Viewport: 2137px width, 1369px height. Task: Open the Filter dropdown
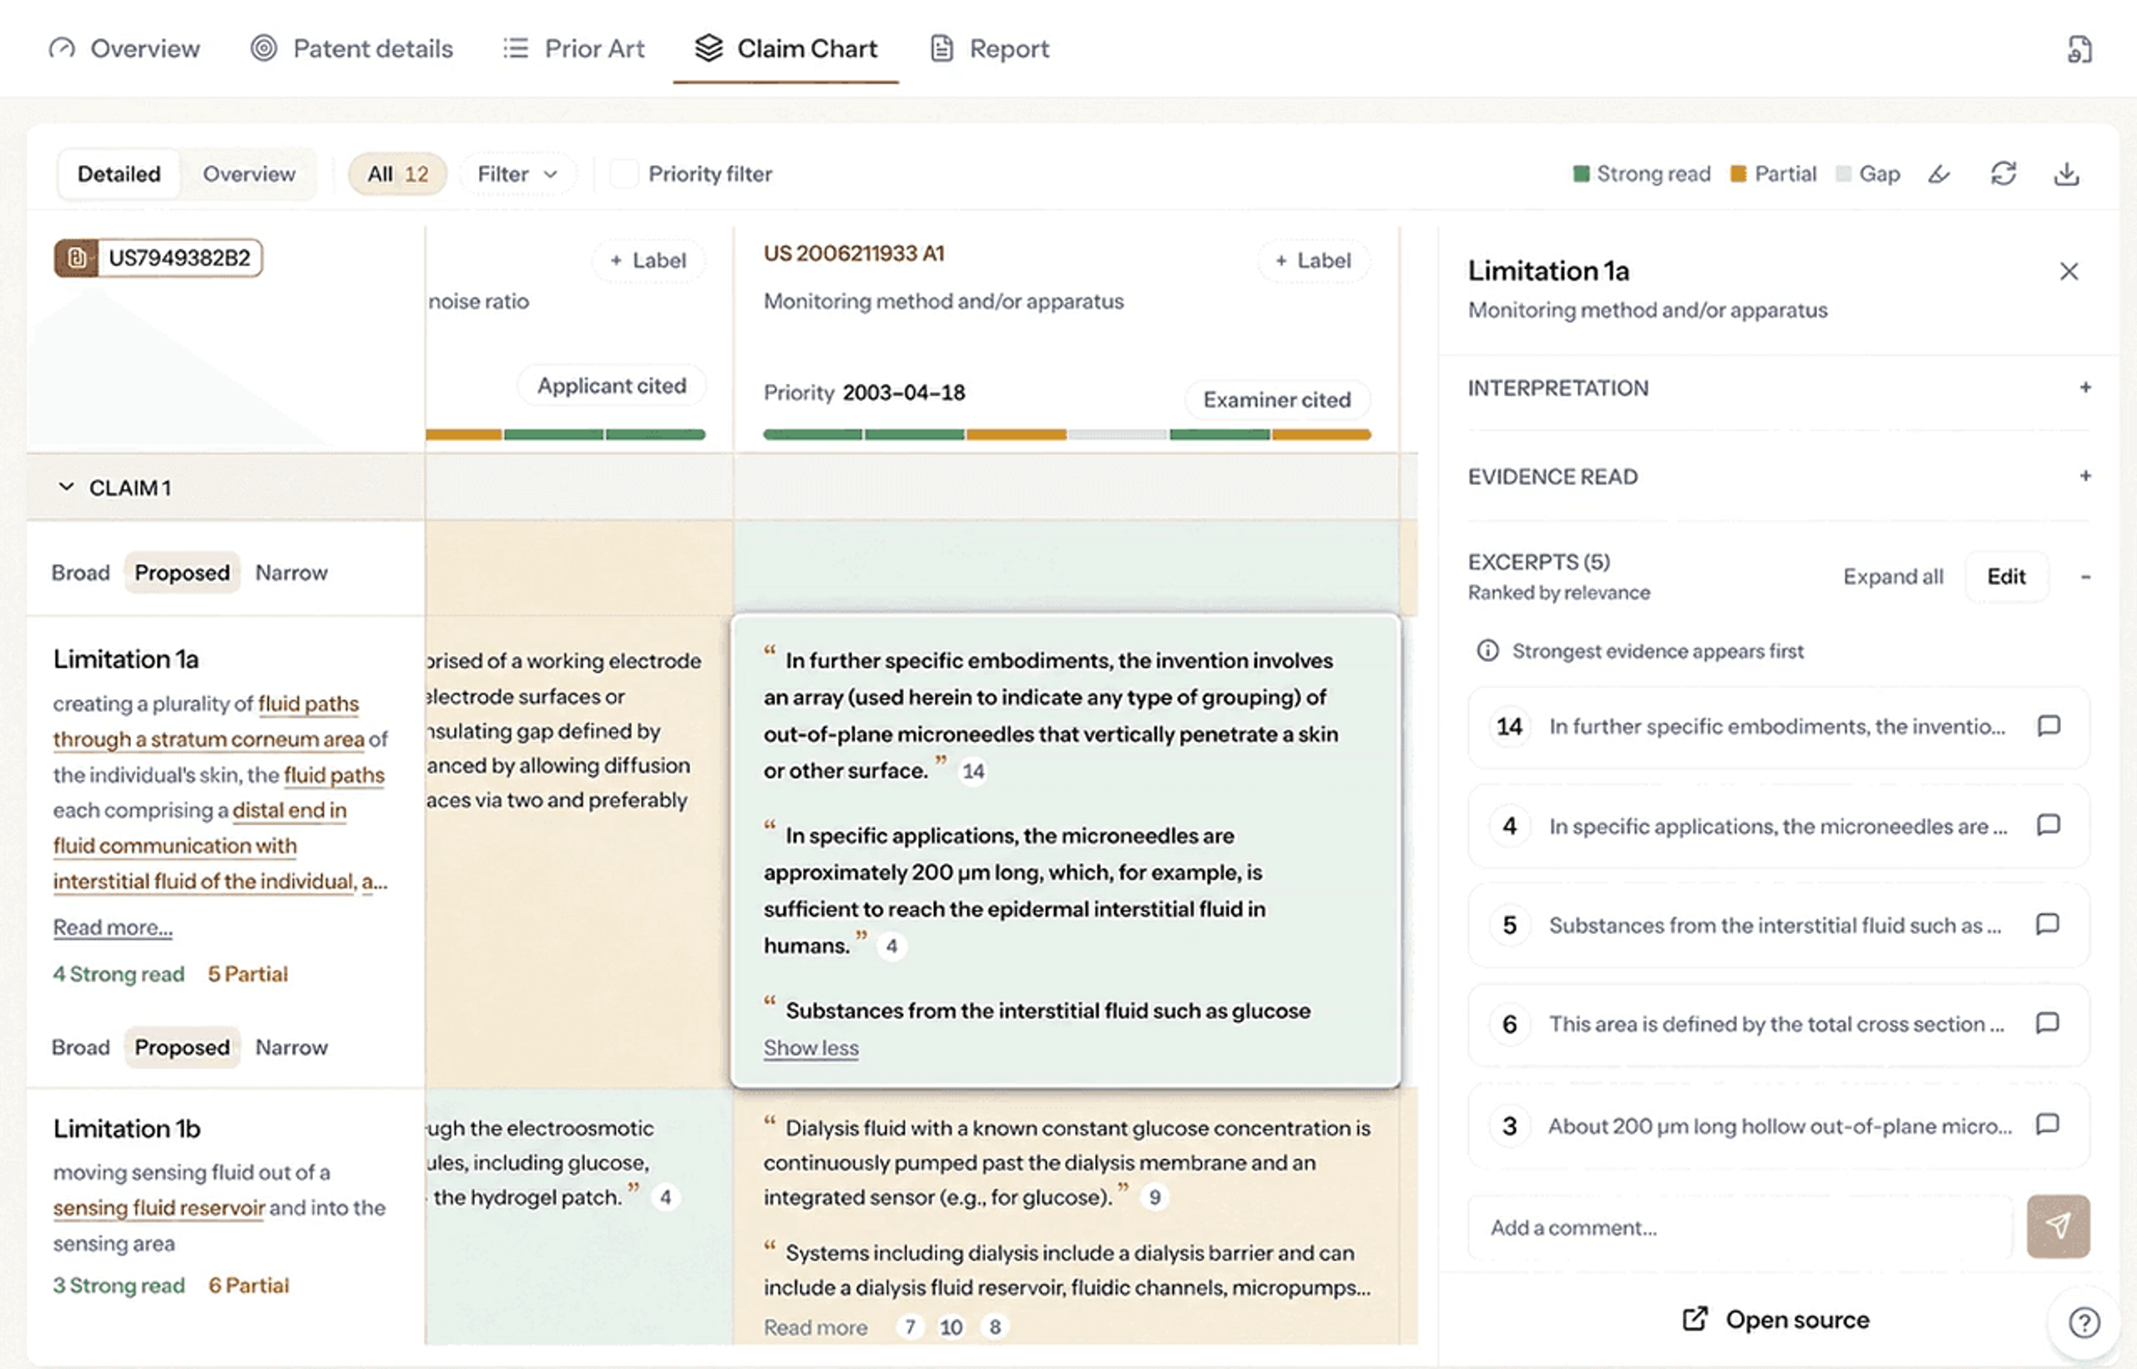click(518, 174)
